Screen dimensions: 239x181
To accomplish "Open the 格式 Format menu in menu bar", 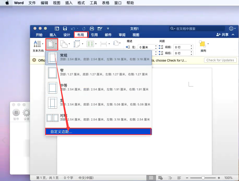I will point(81,3).
